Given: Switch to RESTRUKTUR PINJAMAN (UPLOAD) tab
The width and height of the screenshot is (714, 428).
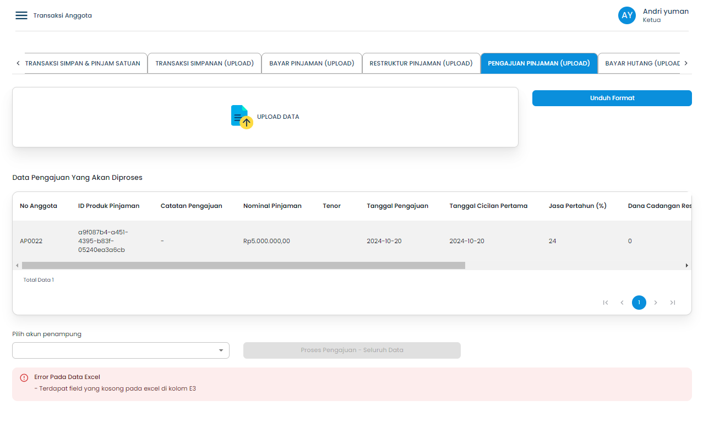Looking at the screenshot, I should (421, 63).
